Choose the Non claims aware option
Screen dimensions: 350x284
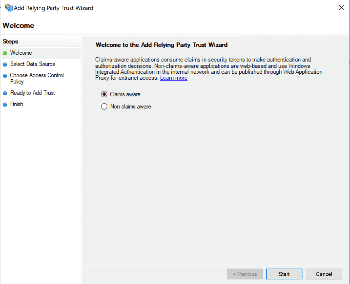[104, 106]
